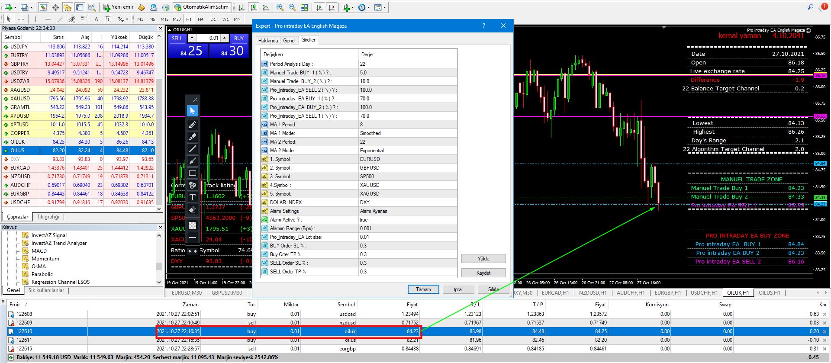Switch to Tik grafiği tab
Screen dimensions: 831x363
tap(48, 217)
